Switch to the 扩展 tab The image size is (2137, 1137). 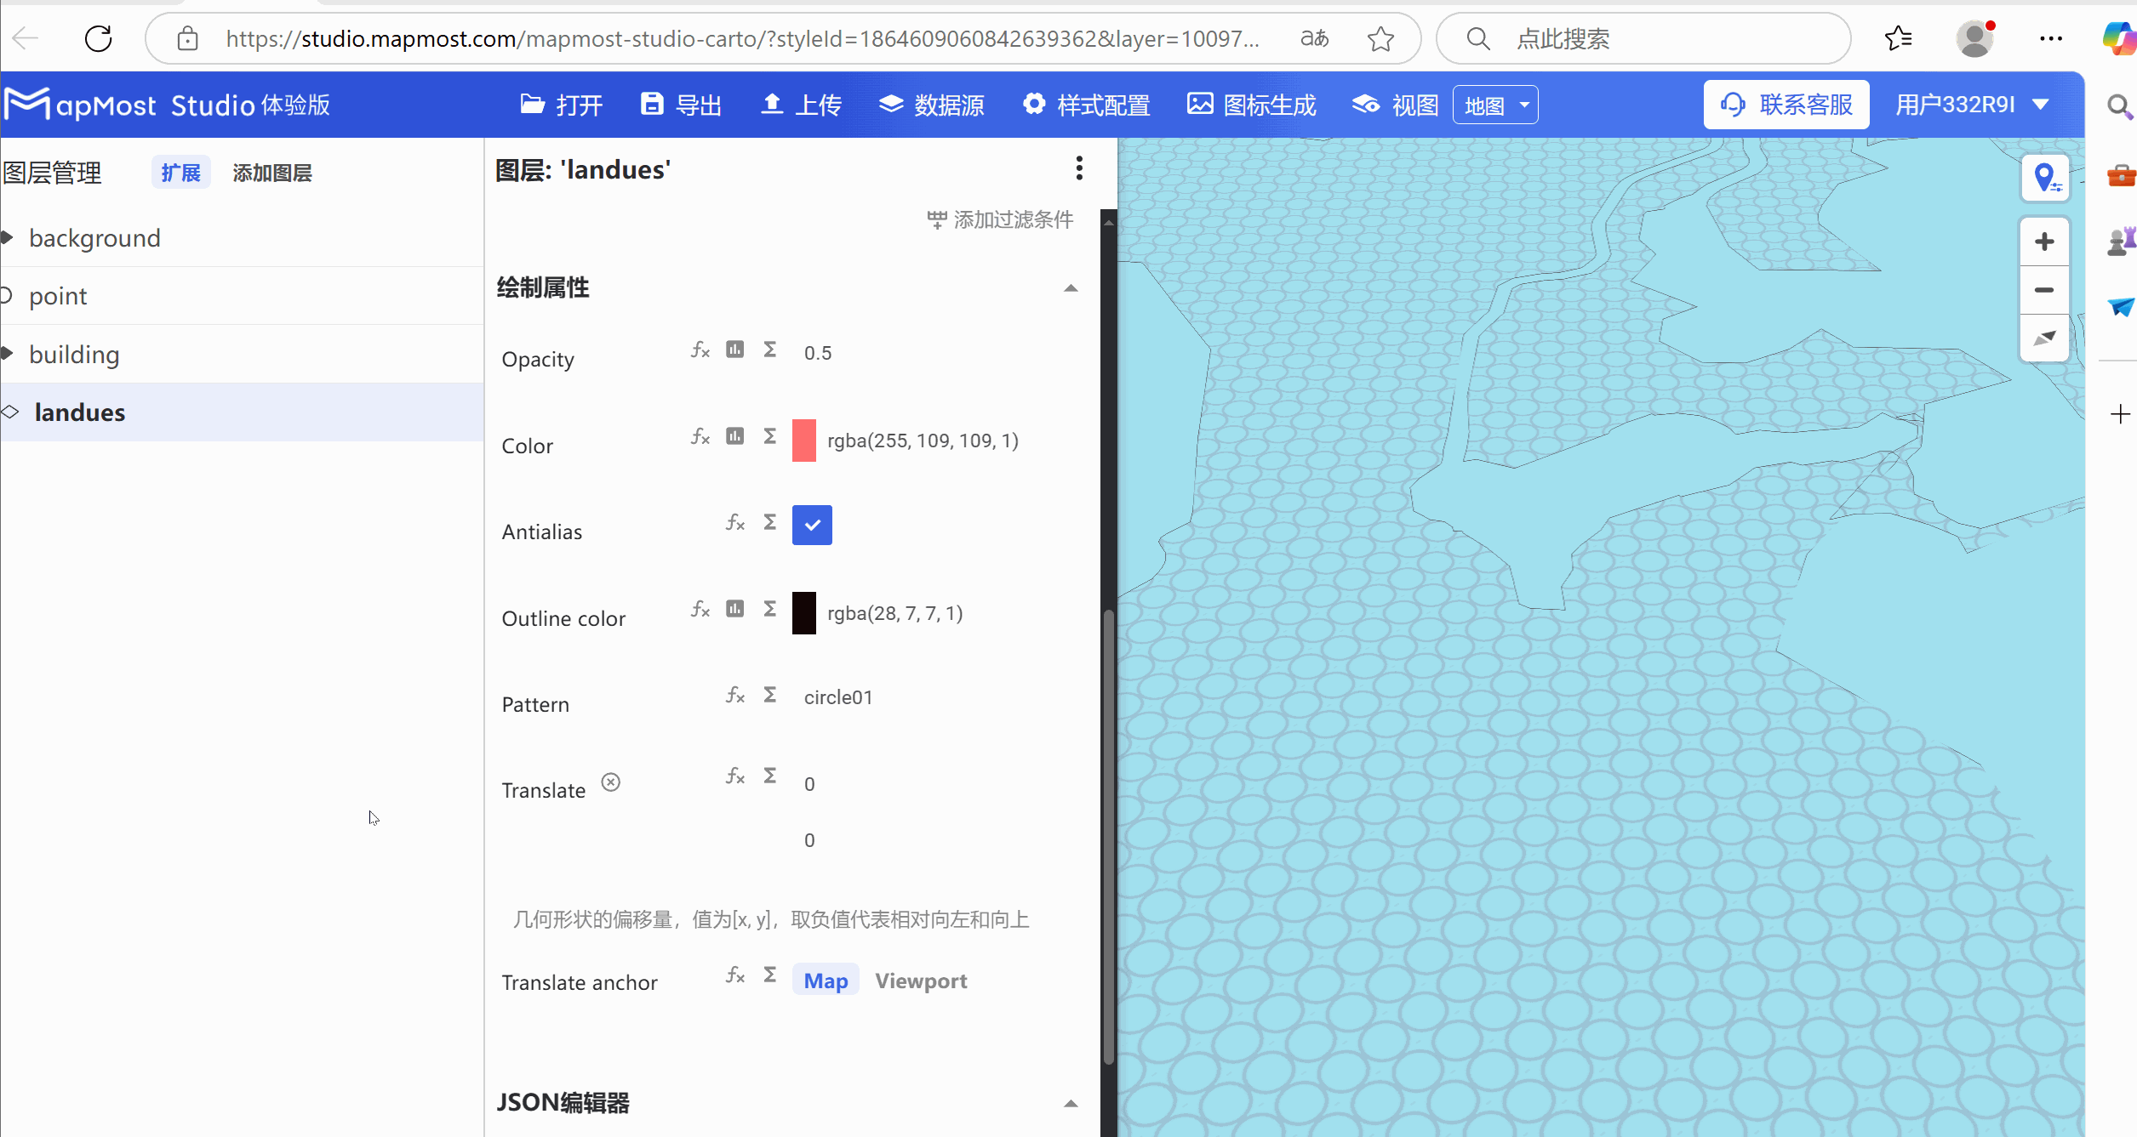[180, 172]
